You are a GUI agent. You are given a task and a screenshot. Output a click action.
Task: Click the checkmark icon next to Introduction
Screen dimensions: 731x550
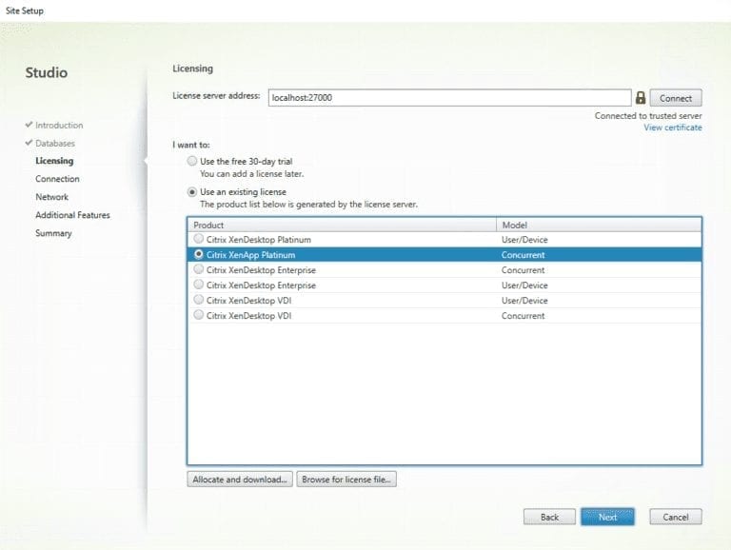(30, 126)
